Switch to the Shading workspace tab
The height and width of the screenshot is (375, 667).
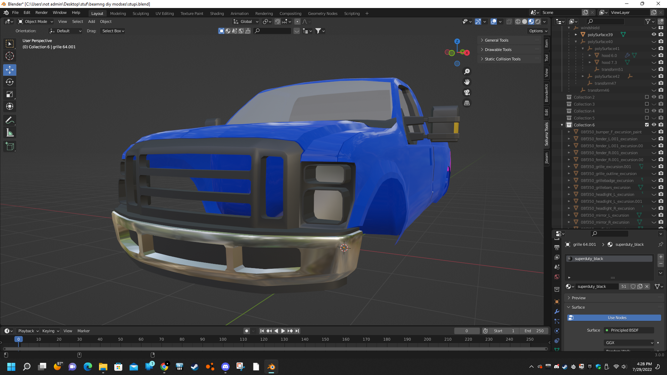click(x=217, y=14)
